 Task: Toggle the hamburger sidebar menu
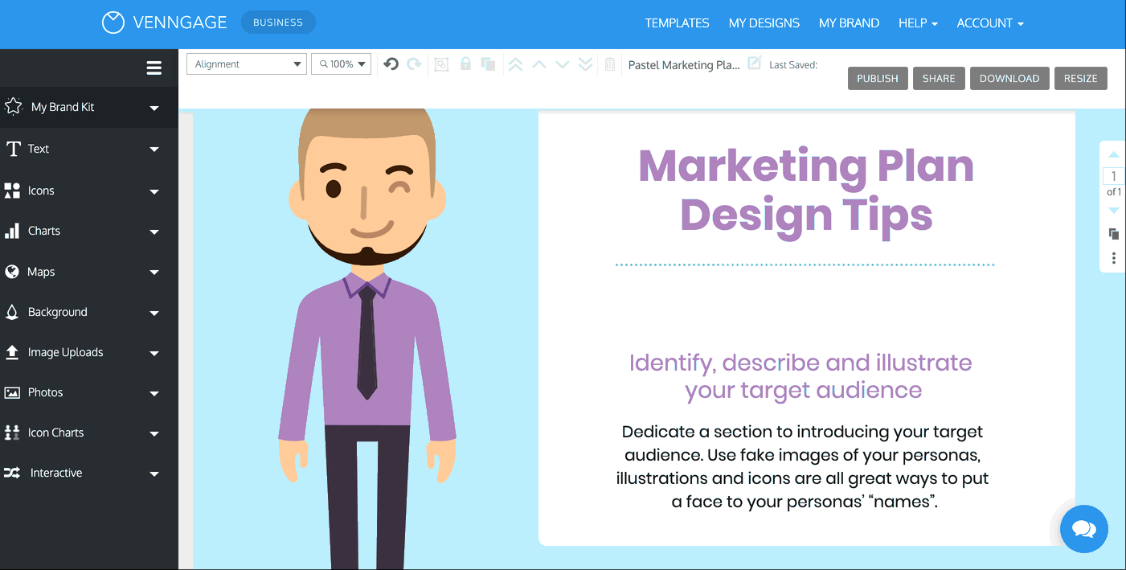pos(154,68)
